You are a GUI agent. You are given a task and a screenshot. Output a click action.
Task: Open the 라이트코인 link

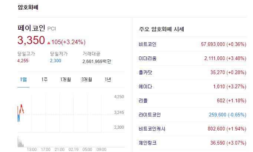coord(149,115)
